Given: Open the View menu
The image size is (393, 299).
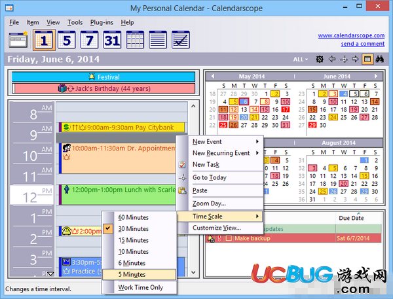Looking at the screenshot, I should [x=53, y=22].
